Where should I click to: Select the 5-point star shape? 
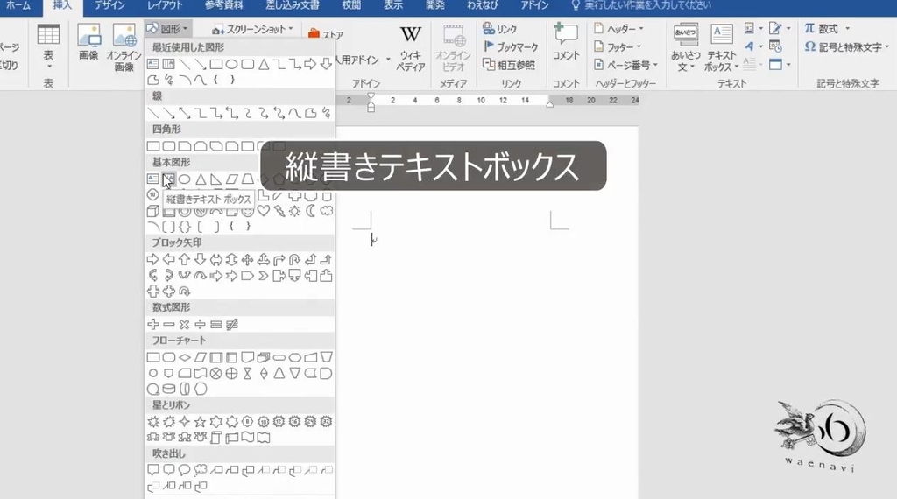200,422
